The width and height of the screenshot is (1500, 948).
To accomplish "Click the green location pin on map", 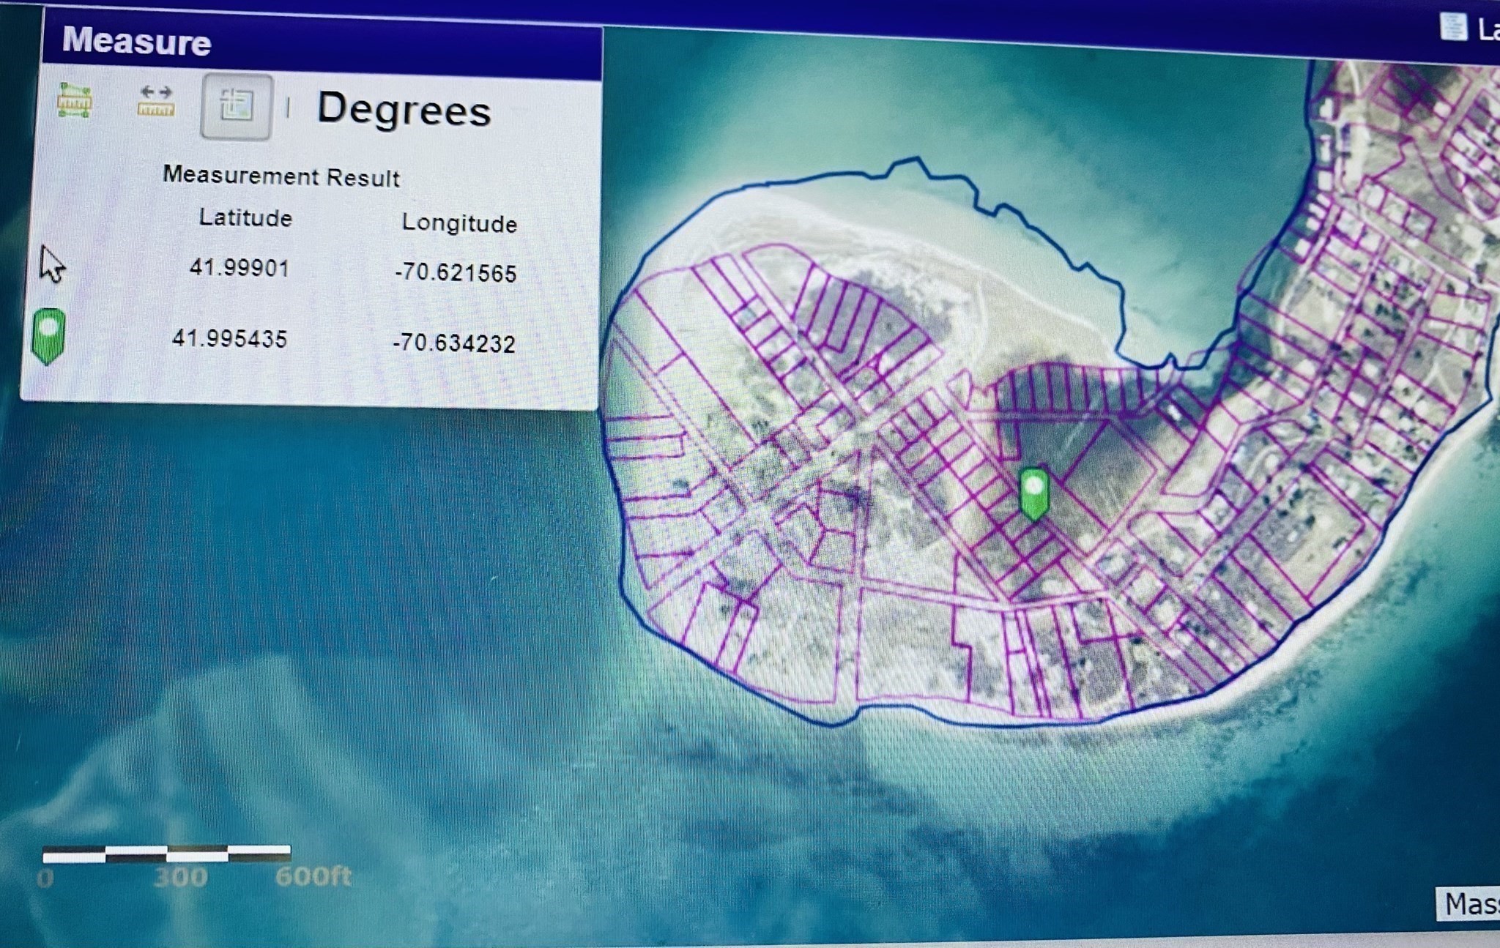I will tap(1034, 494).
